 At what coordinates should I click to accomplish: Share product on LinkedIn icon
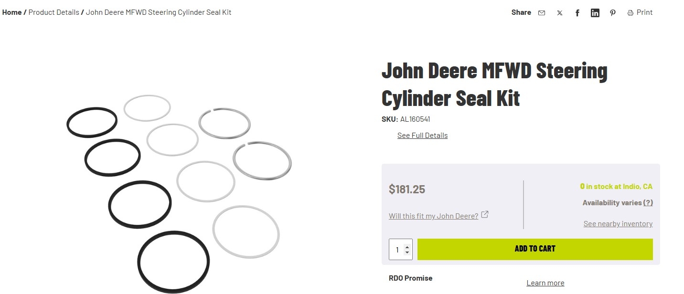[595, 13]
